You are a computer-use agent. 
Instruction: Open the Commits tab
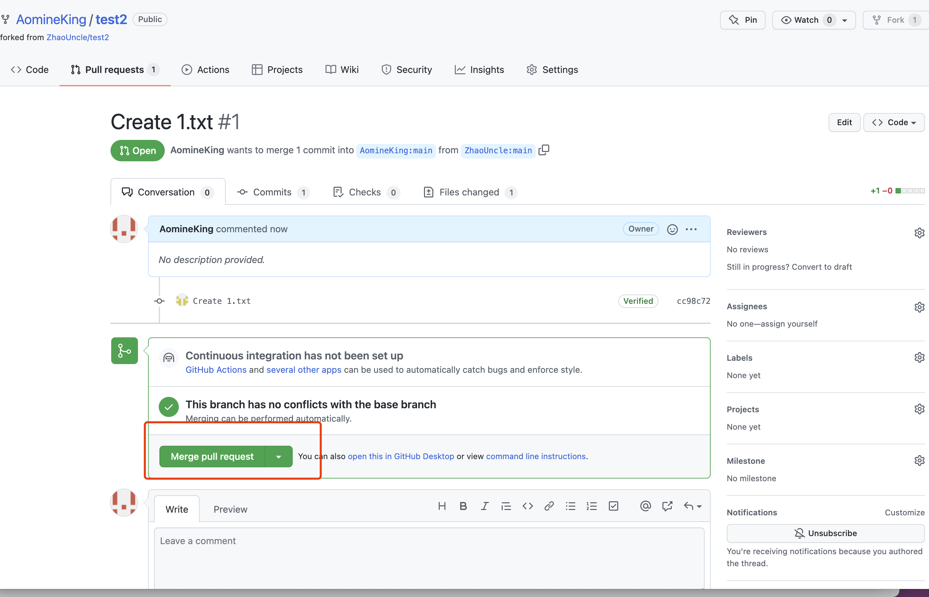coord(272,192)
